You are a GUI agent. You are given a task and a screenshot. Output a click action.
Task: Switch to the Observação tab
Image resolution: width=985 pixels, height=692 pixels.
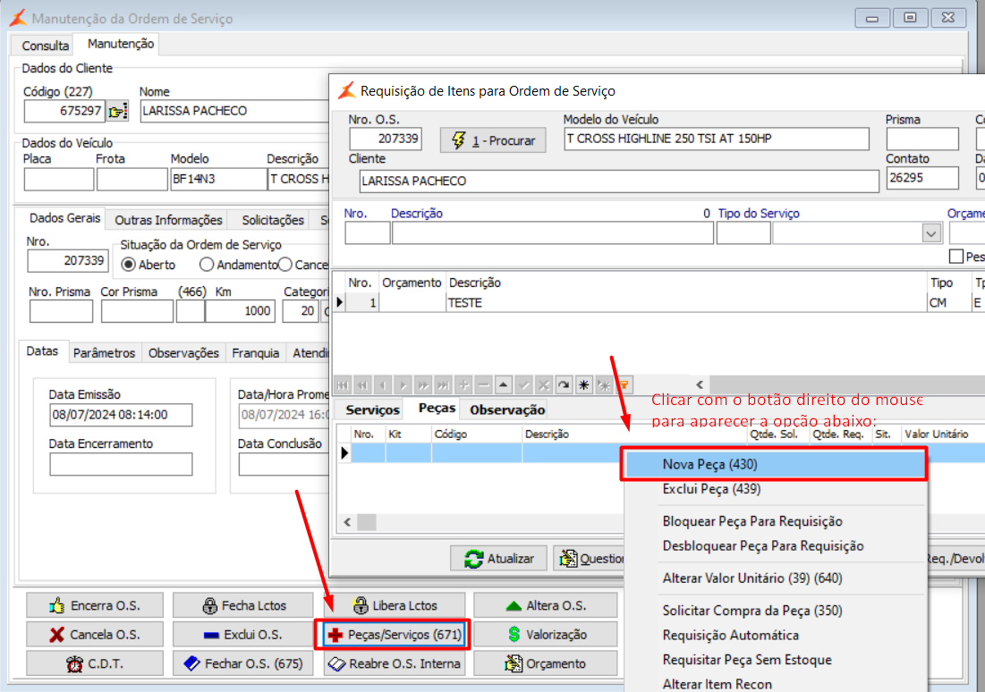[x=507, y=410]
